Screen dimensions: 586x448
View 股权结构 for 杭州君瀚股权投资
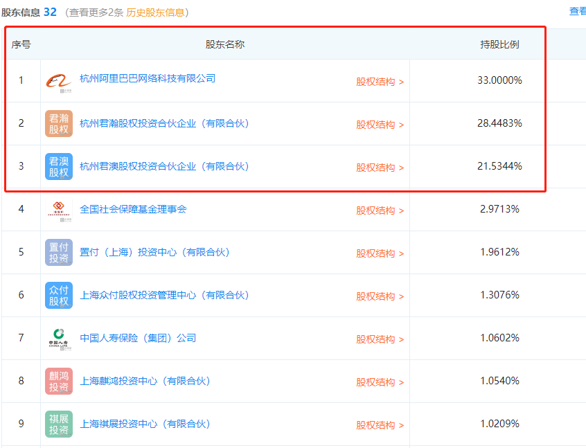coord(380,125)
